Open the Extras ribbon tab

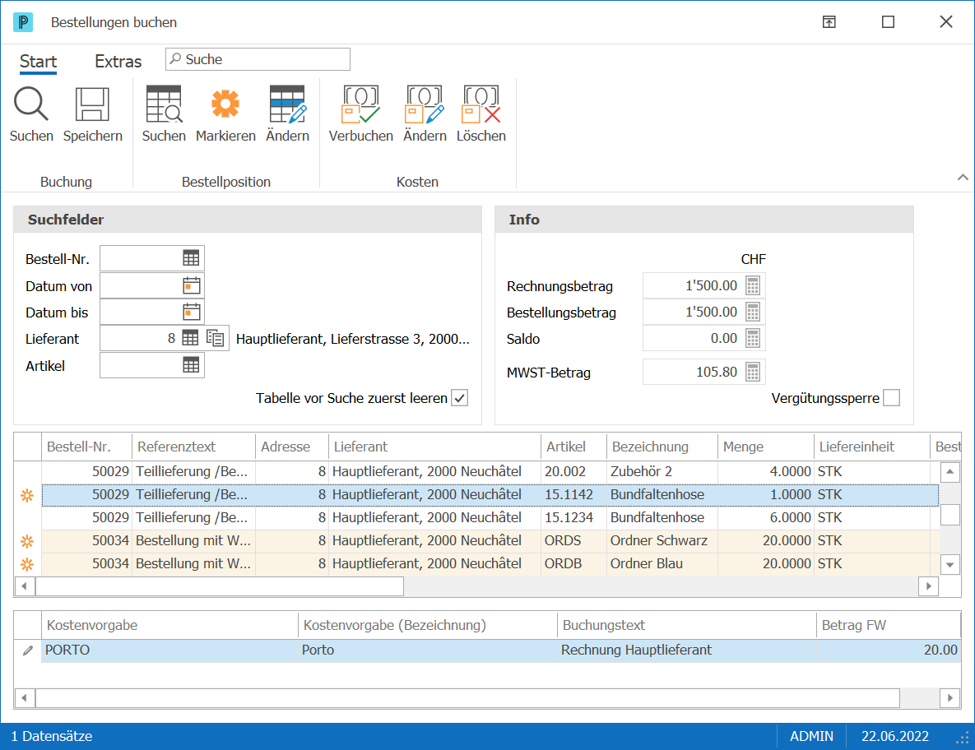click(118, 62)
